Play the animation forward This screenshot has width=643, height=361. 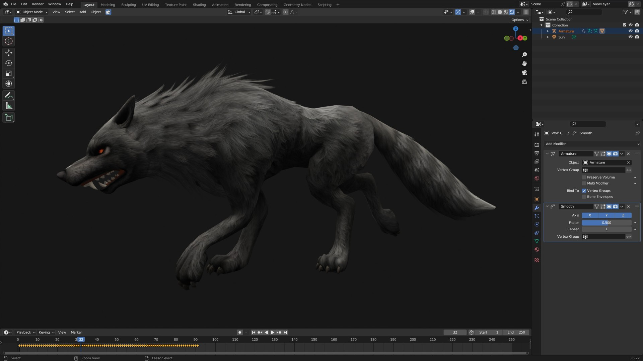click(x=272, y=333)
